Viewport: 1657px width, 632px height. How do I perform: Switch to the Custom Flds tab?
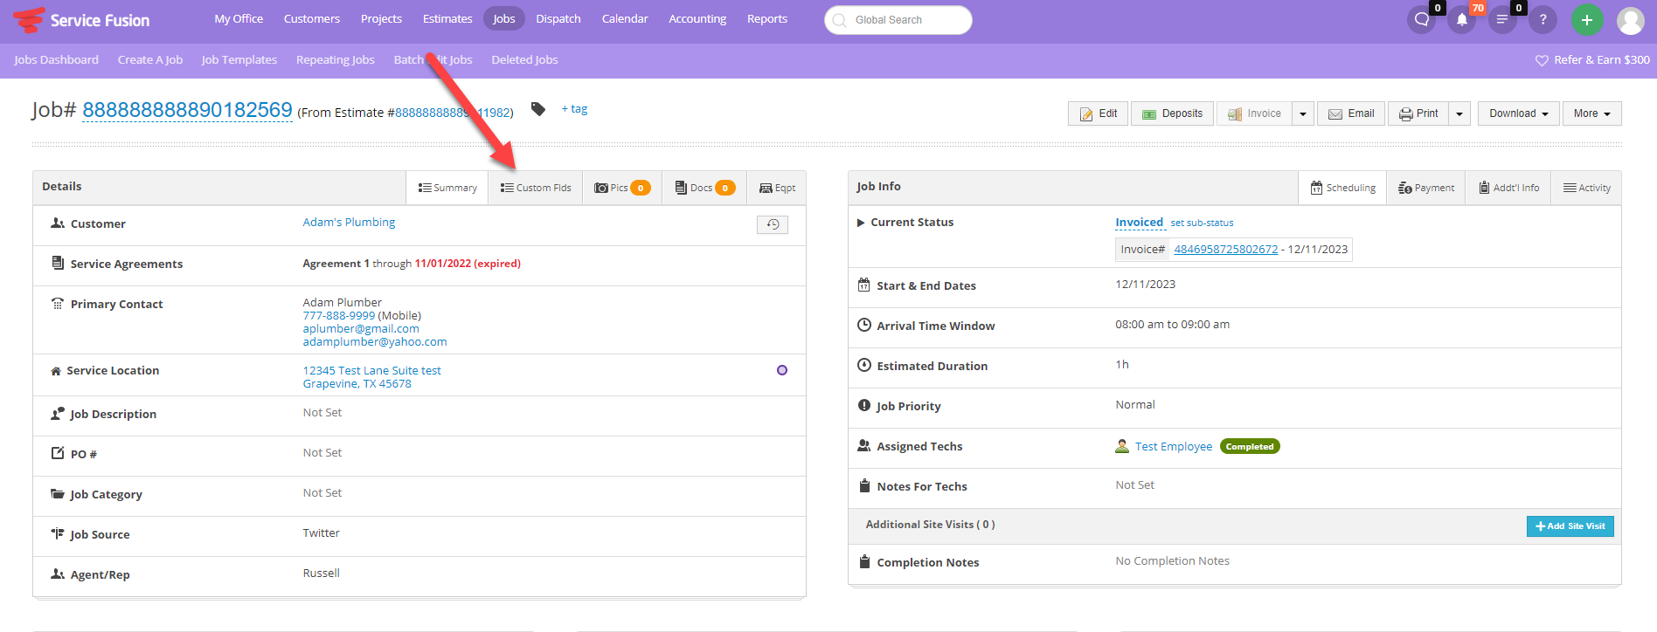(536, 188)
